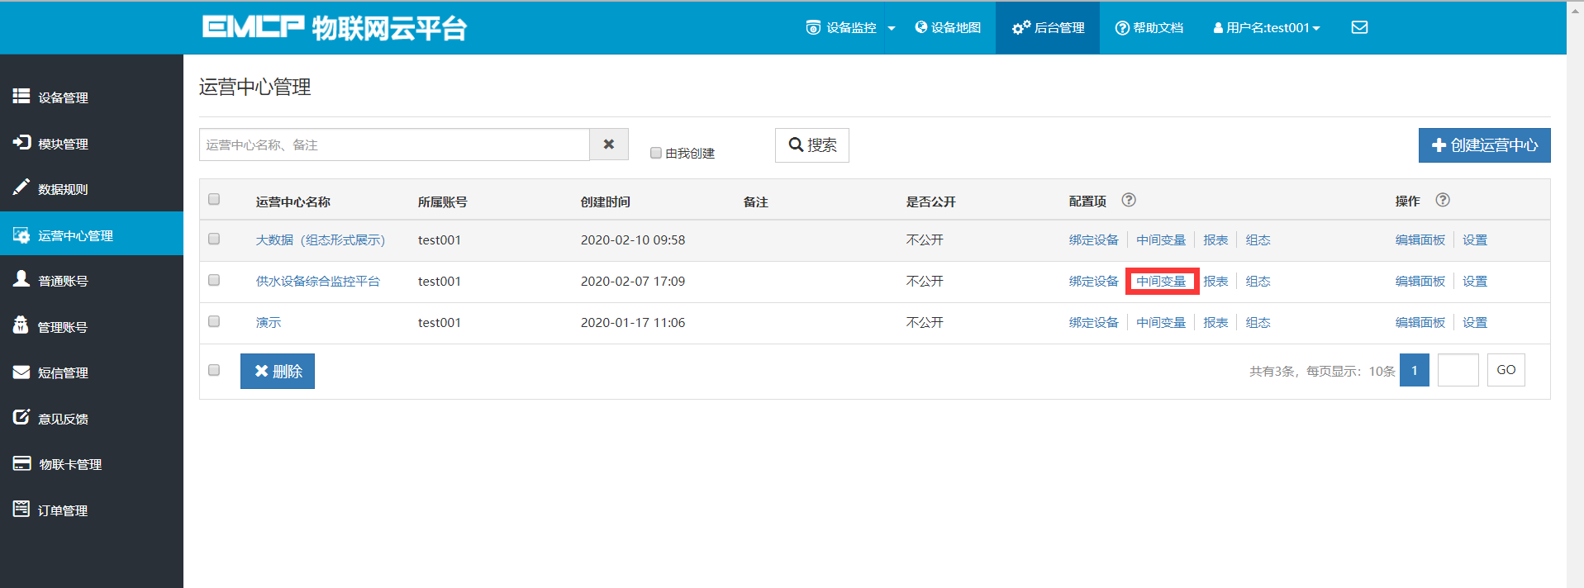Click the 帮助文档 question icon in header

1122,28
